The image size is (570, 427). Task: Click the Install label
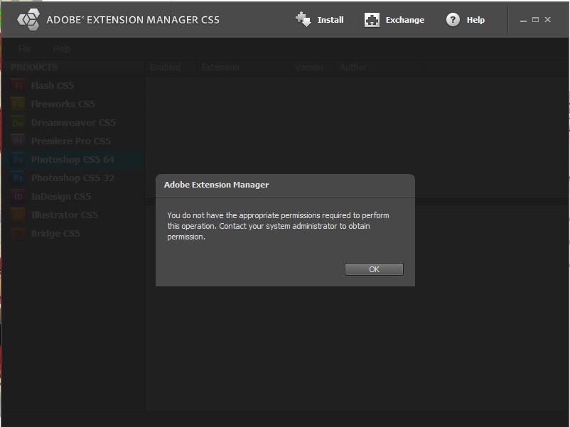pos(330,20)
